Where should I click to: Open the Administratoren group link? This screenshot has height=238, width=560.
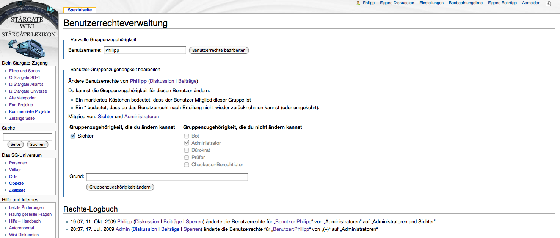141,117
